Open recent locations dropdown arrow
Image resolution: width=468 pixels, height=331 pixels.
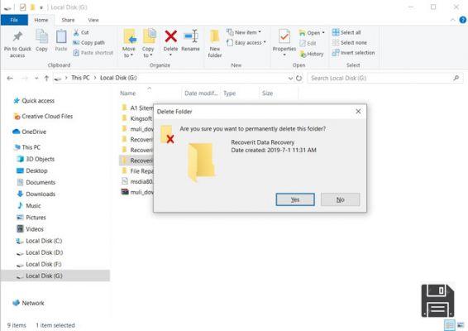[36, 79]
